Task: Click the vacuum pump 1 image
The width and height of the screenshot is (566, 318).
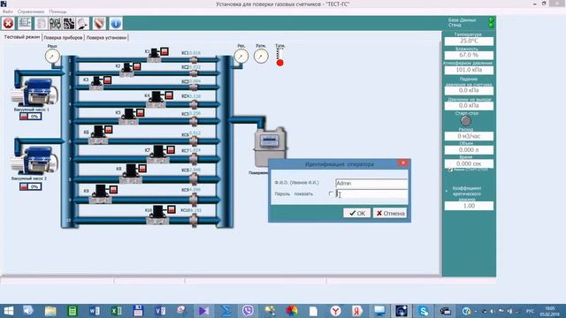Action: [34, 92]
